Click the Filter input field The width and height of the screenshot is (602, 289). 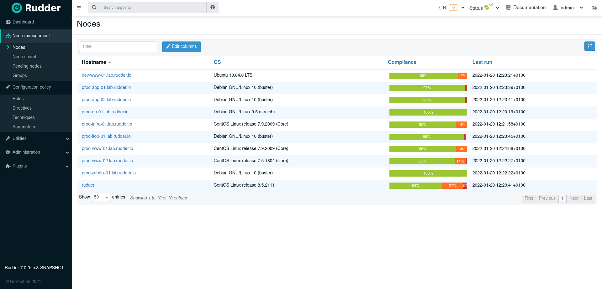[118, 47]
